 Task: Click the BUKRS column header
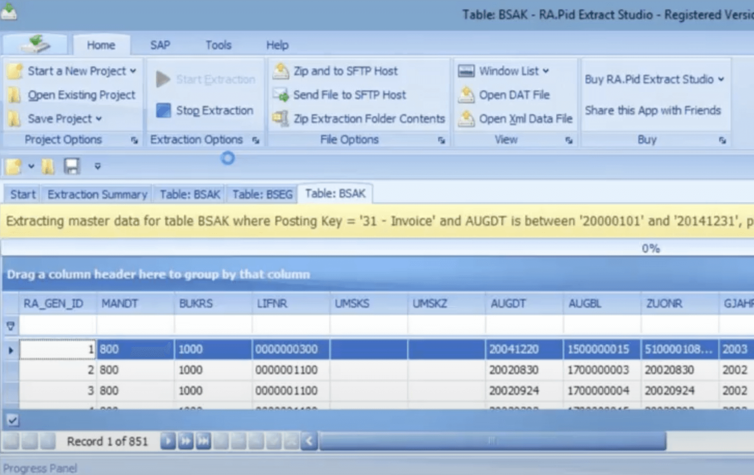click(213, 303)
